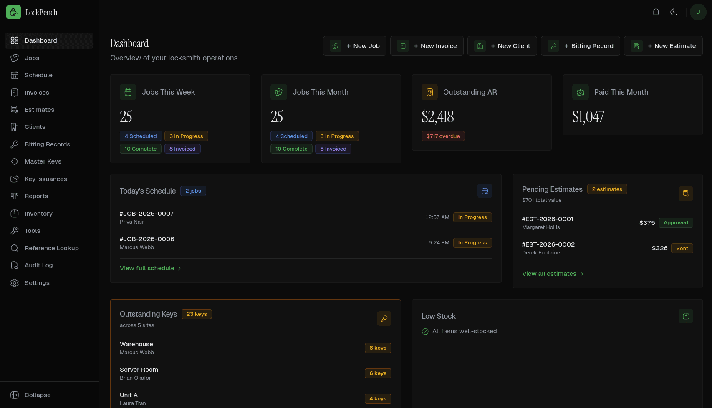
Task: Open Bitting Records in the sidebar
Action: [x=47, y=144]
